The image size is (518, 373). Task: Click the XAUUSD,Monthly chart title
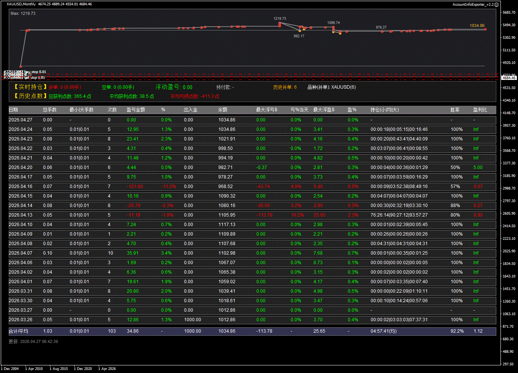21,4
